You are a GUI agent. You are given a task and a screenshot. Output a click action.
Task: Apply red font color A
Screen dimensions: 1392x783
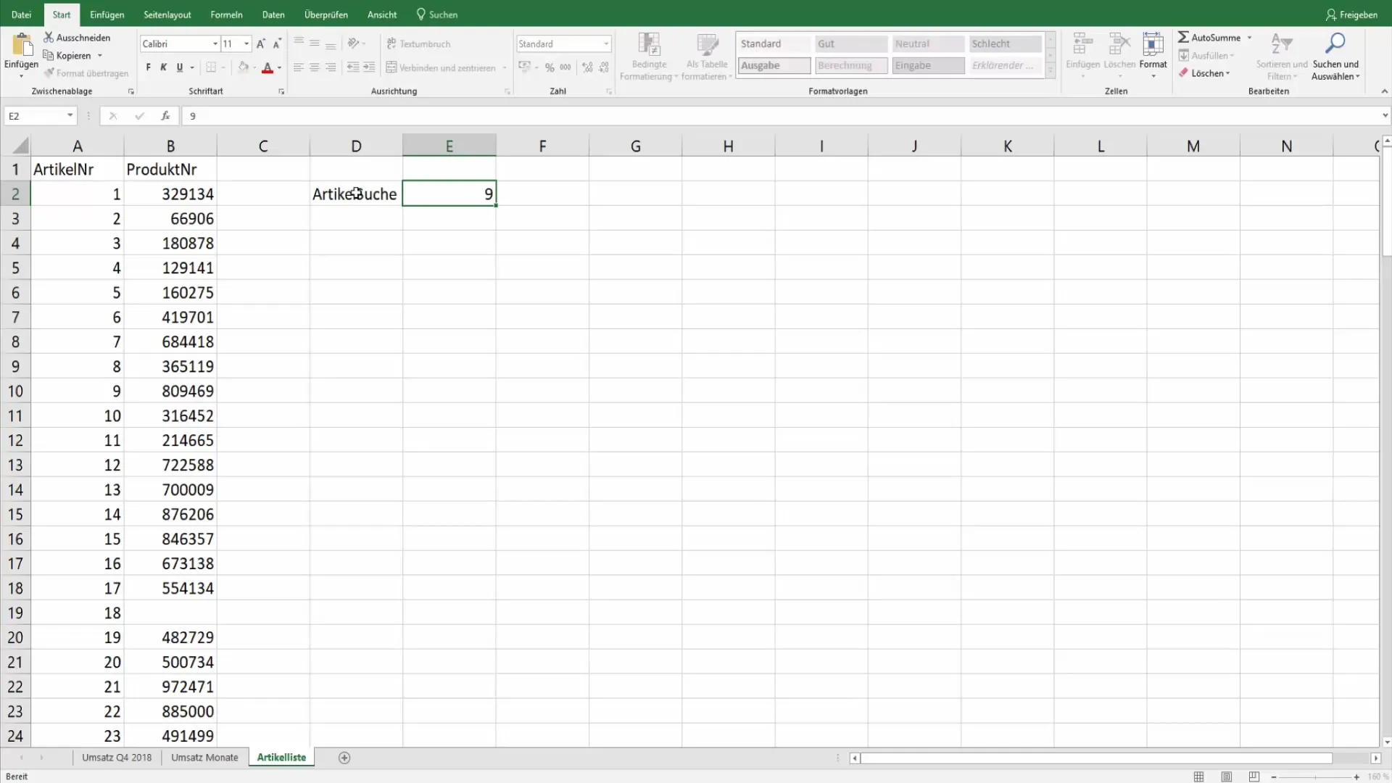pyautogui.click(x=268, y=67)
